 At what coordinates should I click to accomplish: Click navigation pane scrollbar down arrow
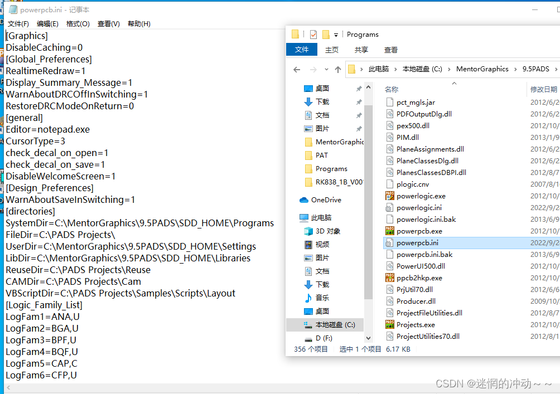pos(369,338)
